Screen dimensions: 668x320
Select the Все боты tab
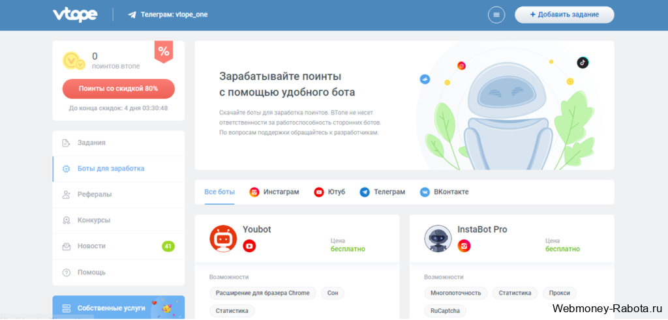(x=219, y=192)
